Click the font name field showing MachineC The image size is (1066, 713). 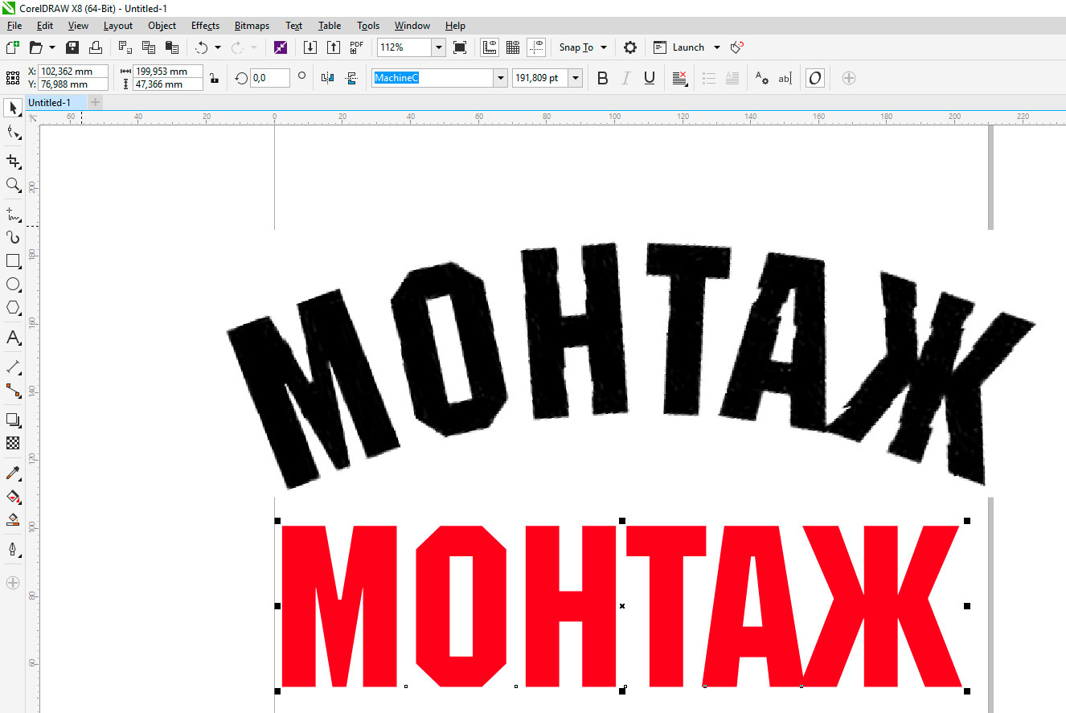[433, 78]
